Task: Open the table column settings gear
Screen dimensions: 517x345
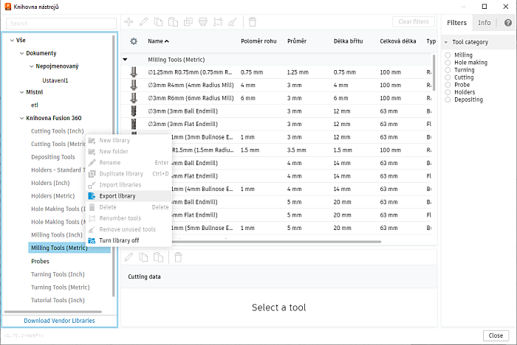Action: point(134,41)
